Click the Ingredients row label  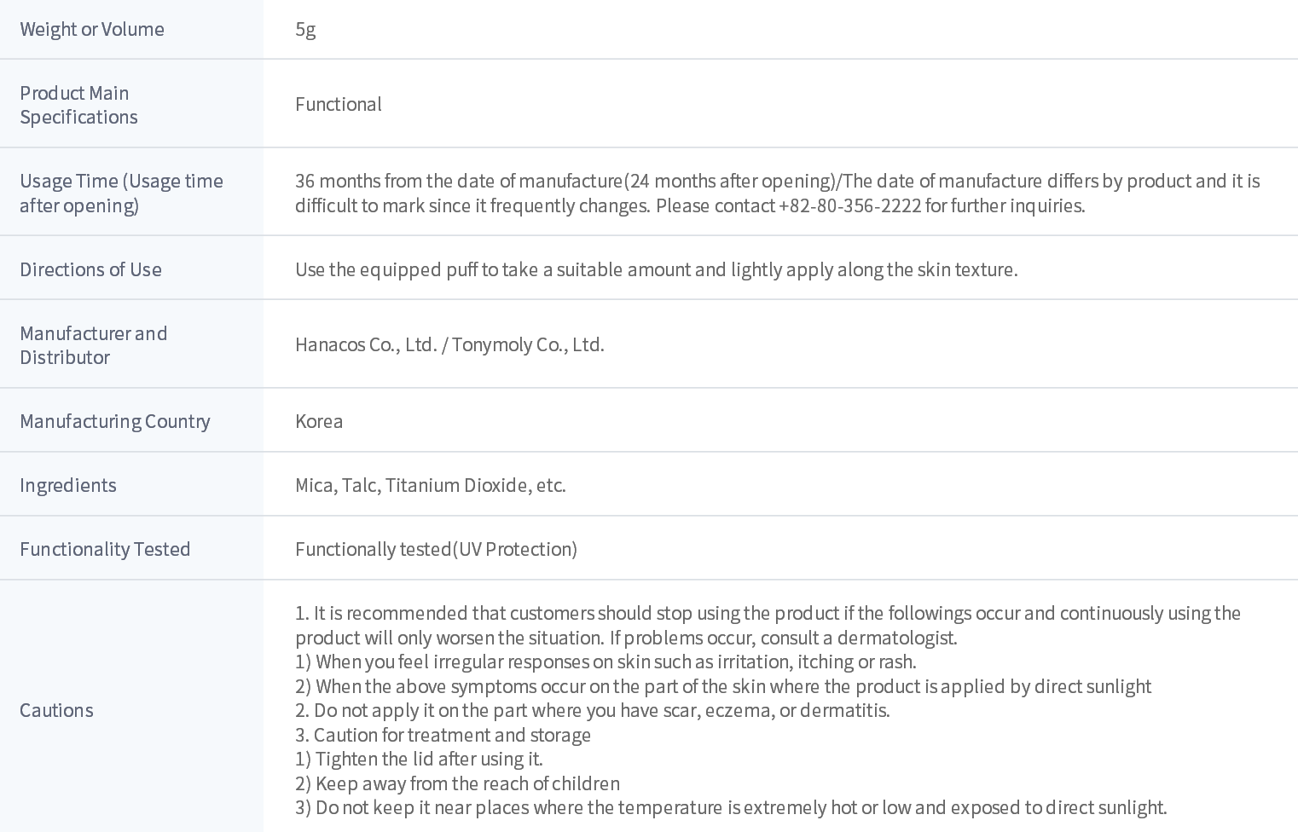point(68,485)
